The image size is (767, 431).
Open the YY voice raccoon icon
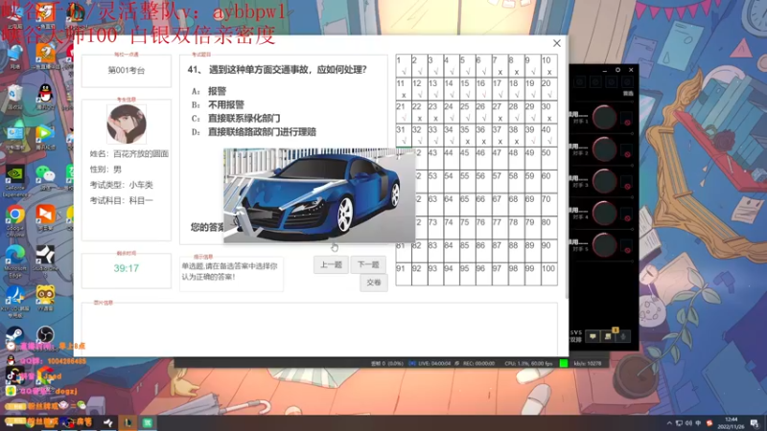pyautogui.click(x=45, y=297)
